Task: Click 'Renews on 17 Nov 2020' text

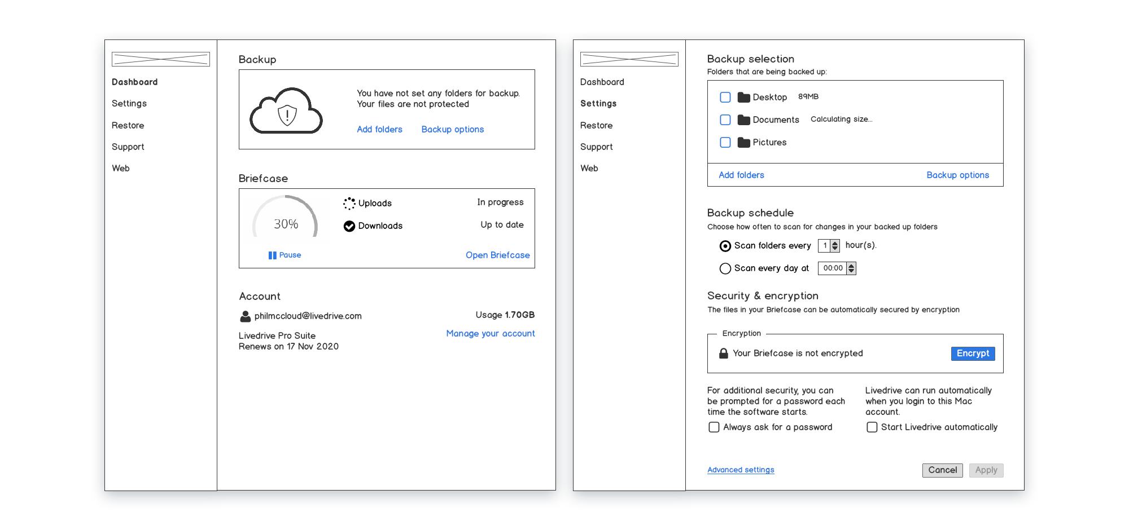Action: click(288, 347)
